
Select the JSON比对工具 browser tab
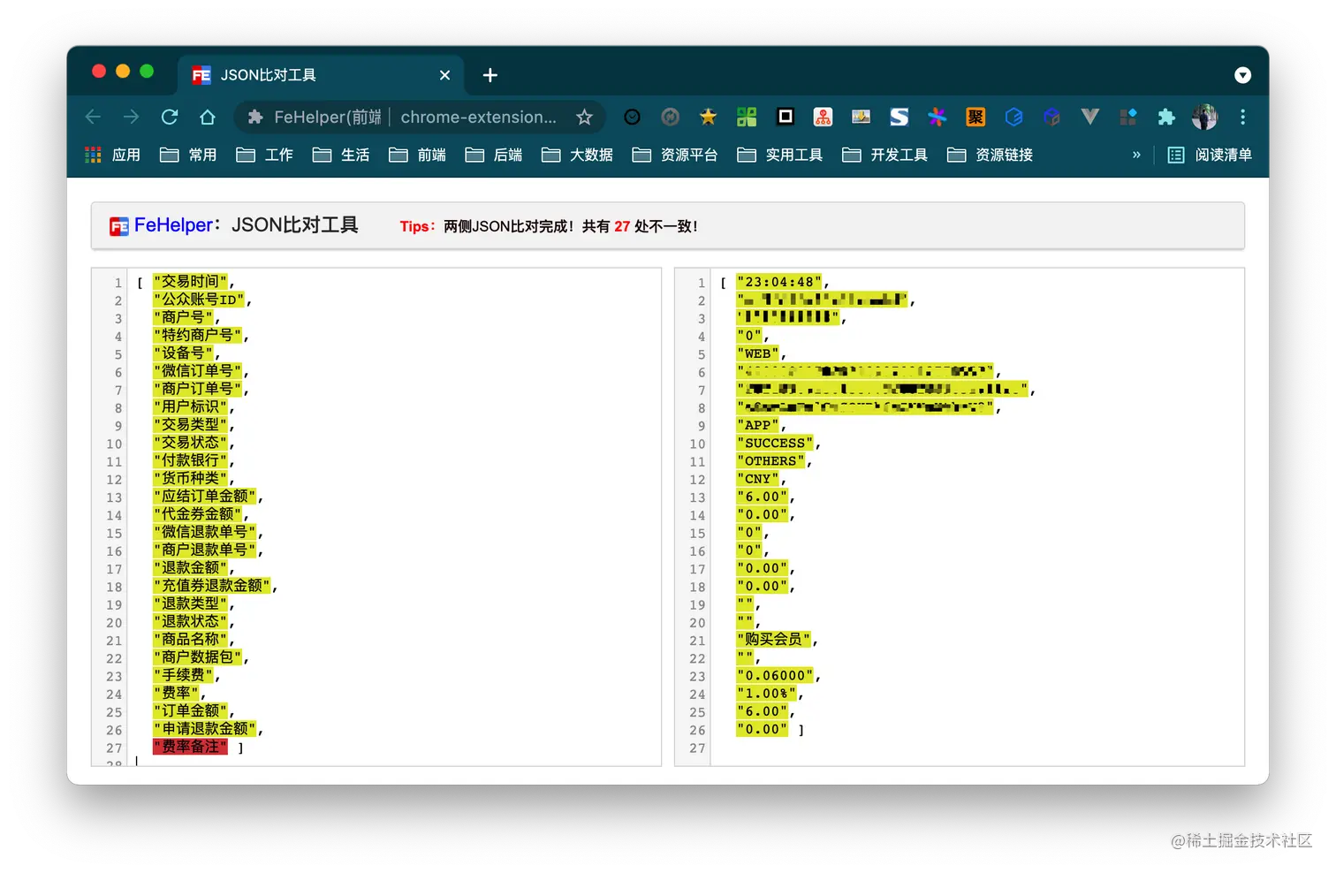click(x=323, y=75)
